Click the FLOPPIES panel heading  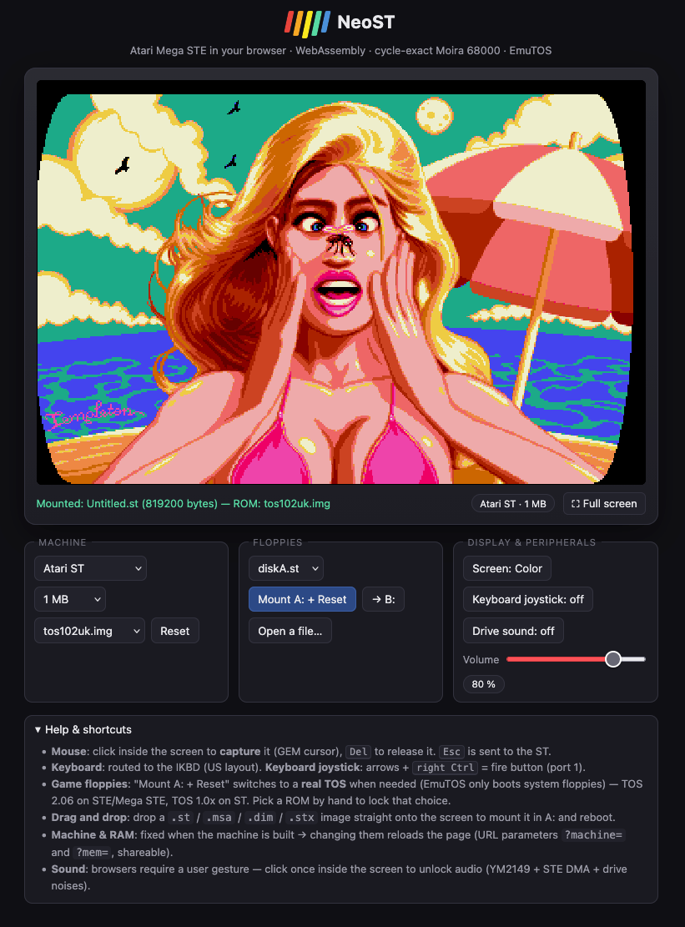278,542
